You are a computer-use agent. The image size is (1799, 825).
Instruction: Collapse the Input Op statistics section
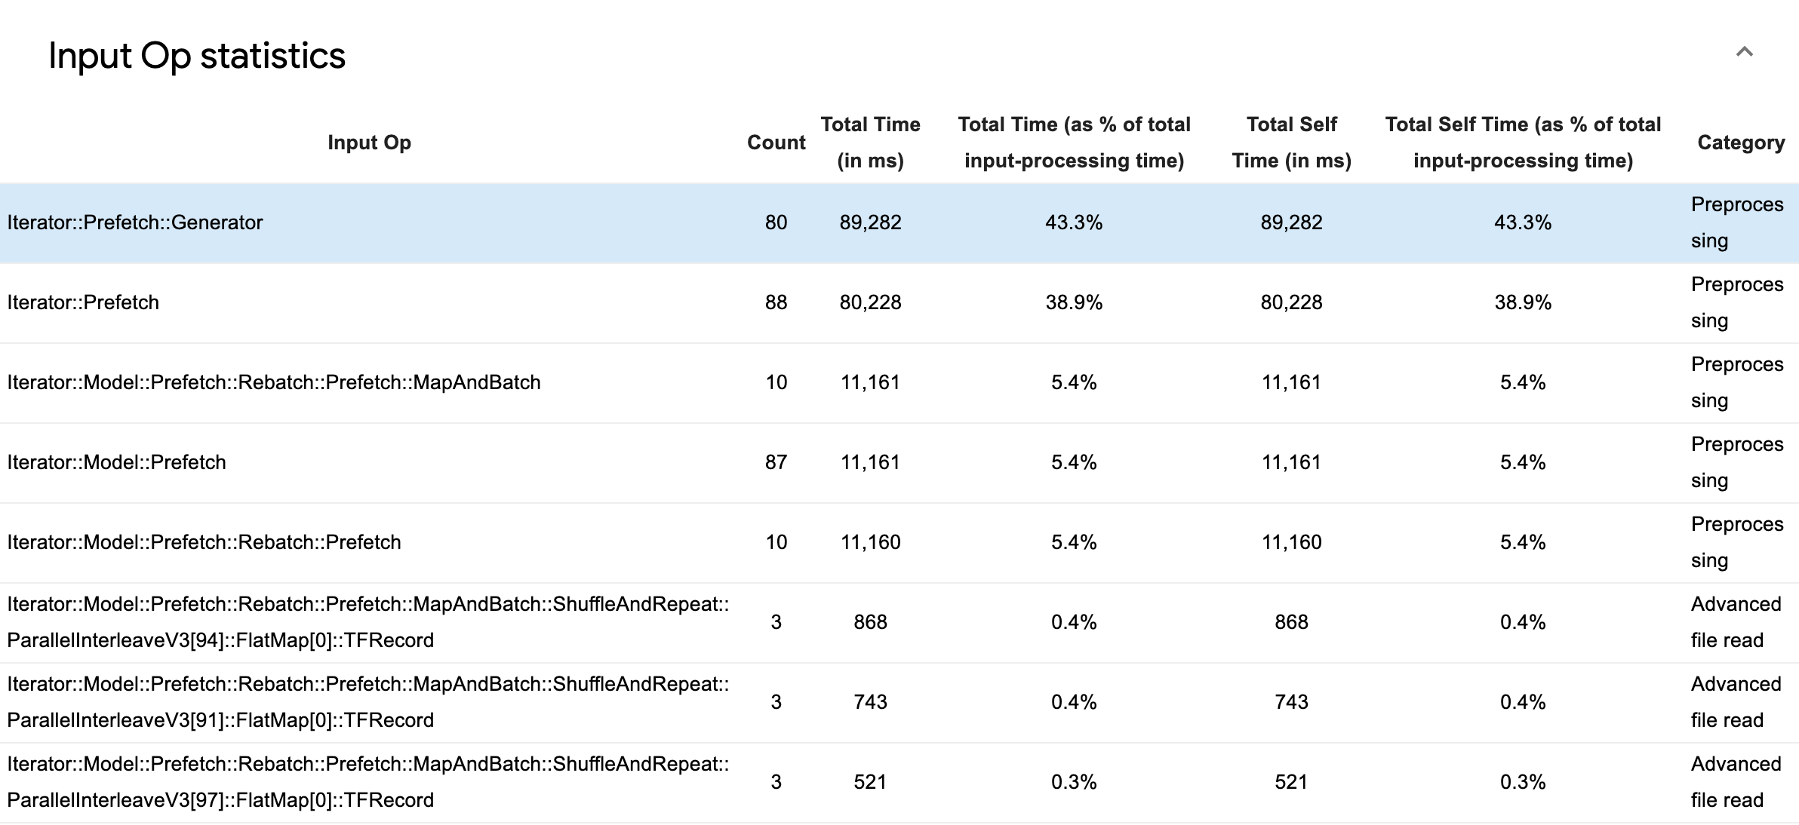click(x=1743, y=52)
